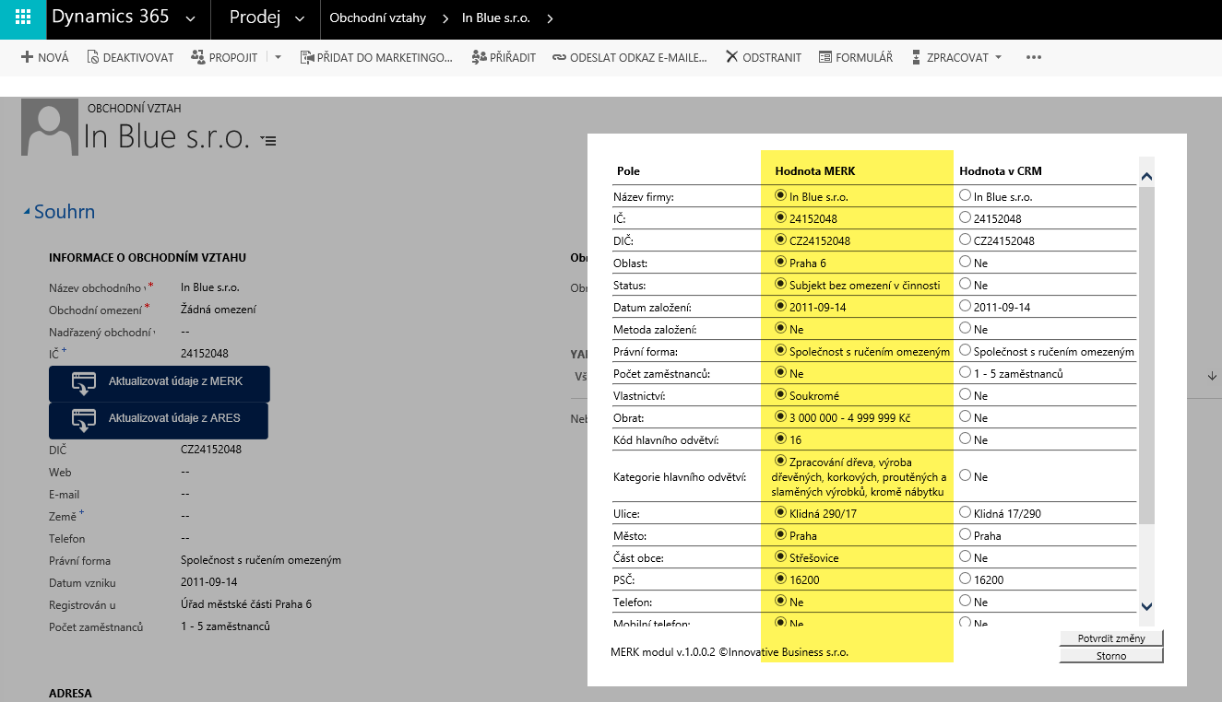
Task: Select MERK radio for Vlastnictví Soukromé
Action: click(781, 394)
